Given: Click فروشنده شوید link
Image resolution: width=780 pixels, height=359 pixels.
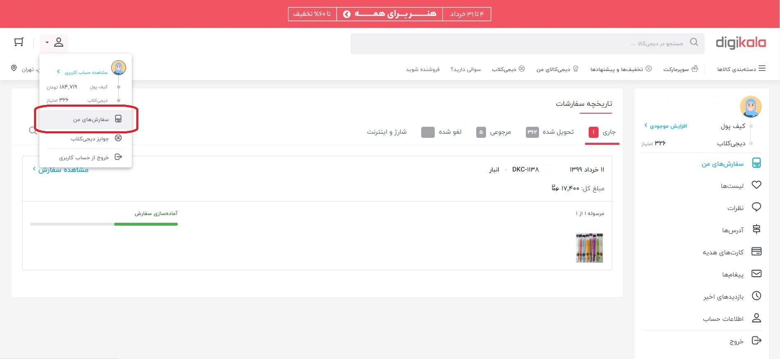Looking at the screenshot, I should coord(423,69).
